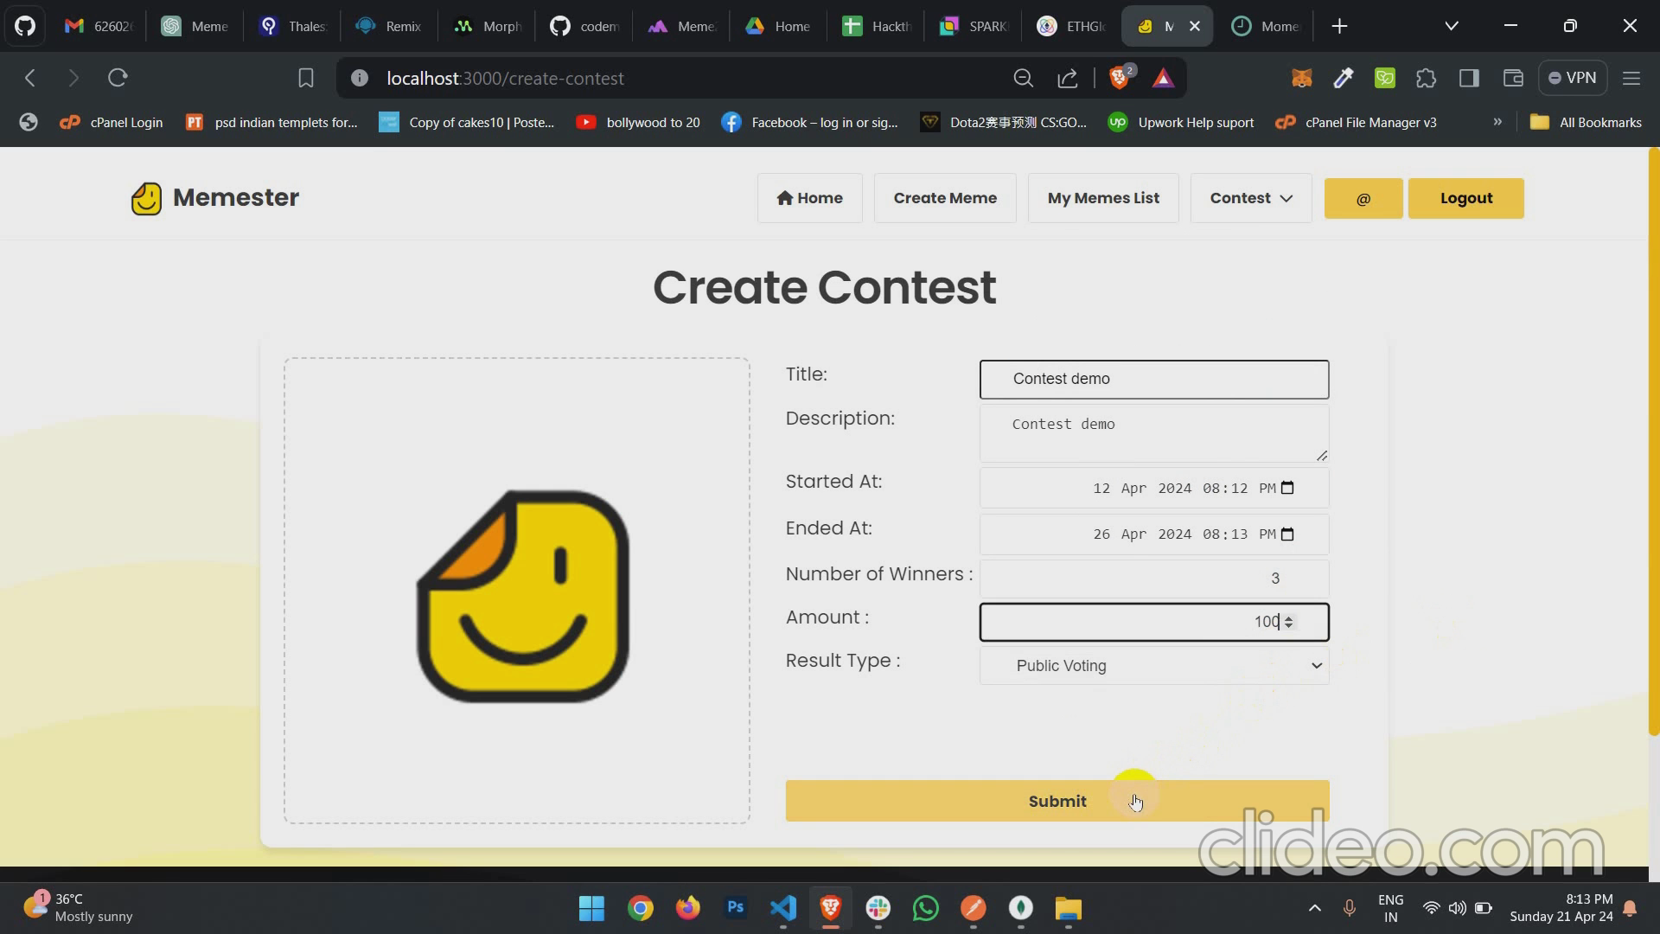Click the browser forward arrow
Screen dimensions: 1660x934
73,78
